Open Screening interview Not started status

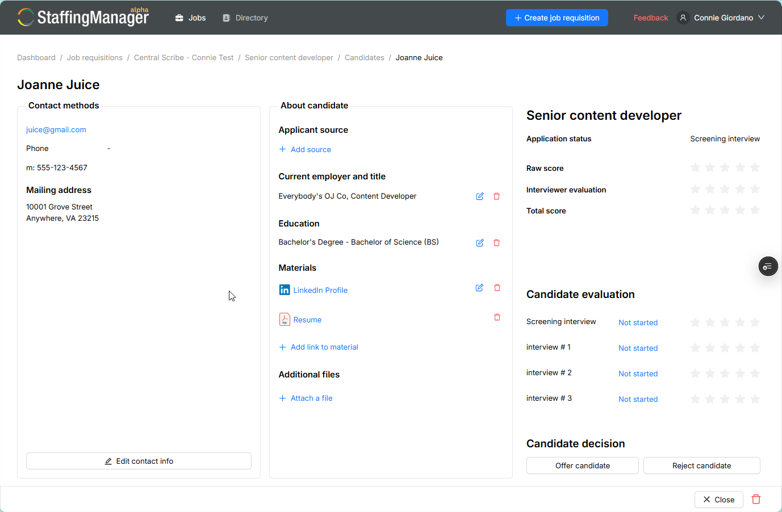click(638, 322)
